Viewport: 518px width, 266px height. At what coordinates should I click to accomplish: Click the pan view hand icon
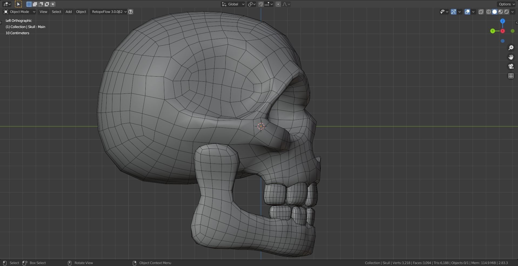(x=511, y=57)
